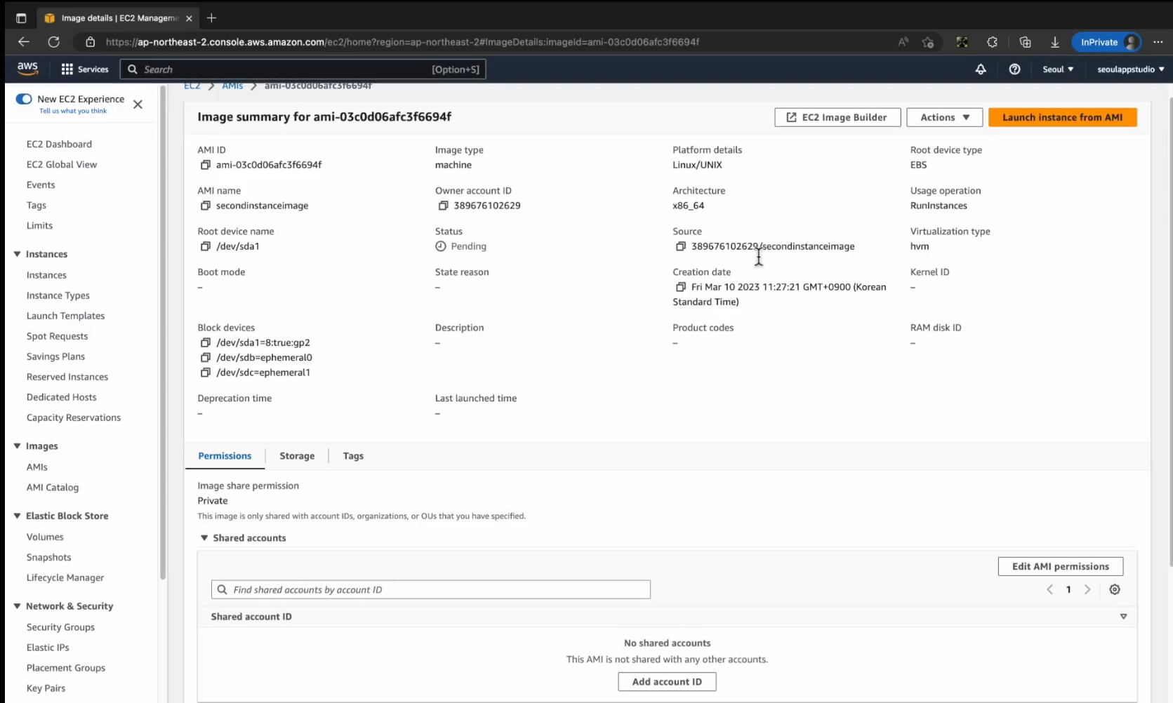Open seoulappstudio account menu
This screenshot has height=703, width=1173.
[1130, 69]
